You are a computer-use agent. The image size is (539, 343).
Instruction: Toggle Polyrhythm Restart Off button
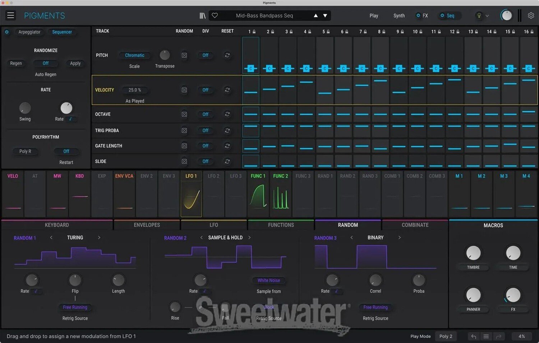click(66, 151)
